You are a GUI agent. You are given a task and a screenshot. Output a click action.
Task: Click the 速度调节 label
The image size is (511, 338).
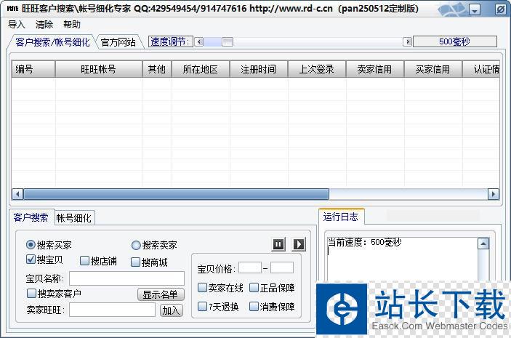(x=170, y=41)
